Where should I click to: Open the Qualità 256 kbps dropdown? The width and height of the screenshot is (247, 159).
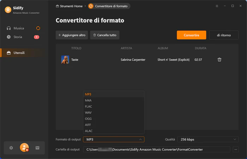[208, 139]
